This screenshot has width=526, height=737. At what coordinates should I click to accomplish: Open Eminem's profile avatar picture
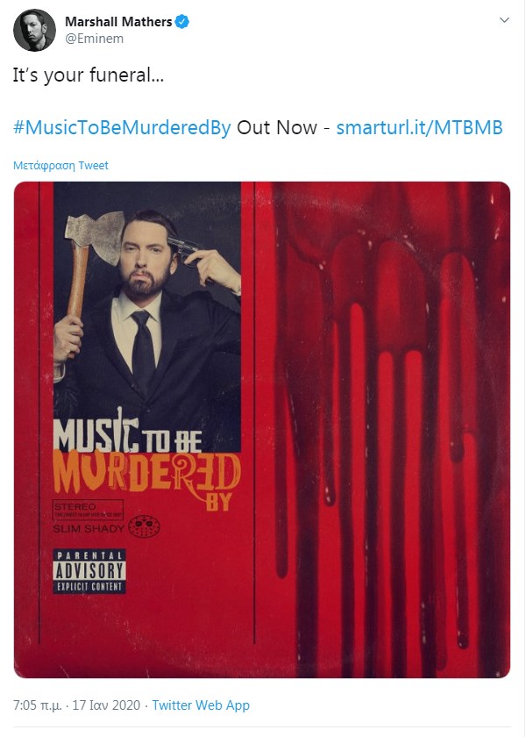[34, 30]
